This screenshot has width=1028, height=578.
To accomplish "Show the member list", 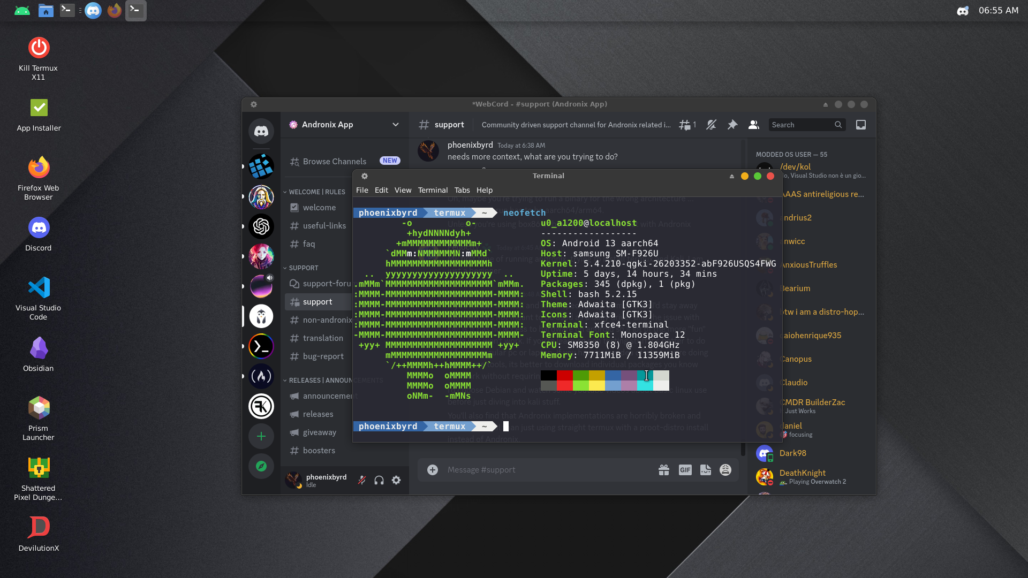I will coord(753,125).
